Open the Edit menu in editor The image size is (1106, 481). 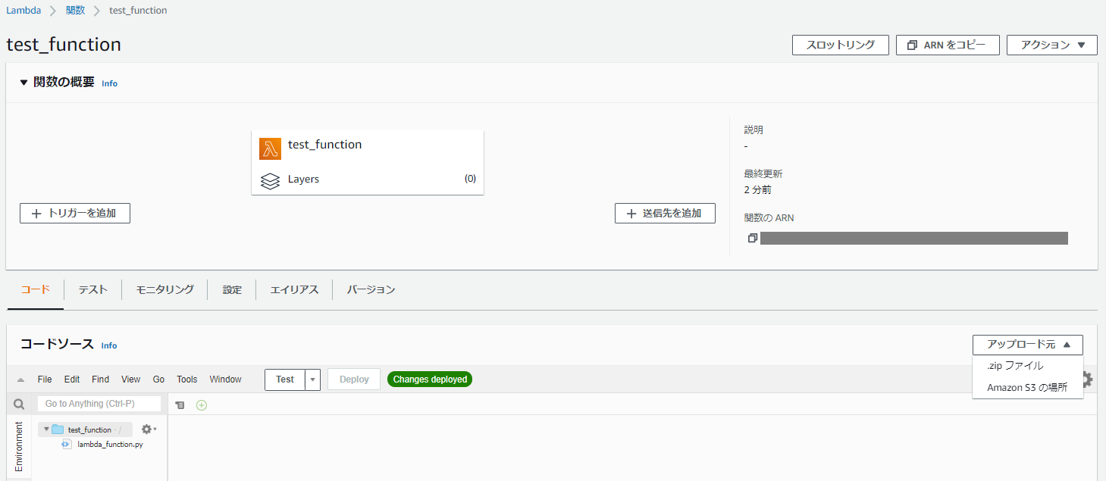72,379
